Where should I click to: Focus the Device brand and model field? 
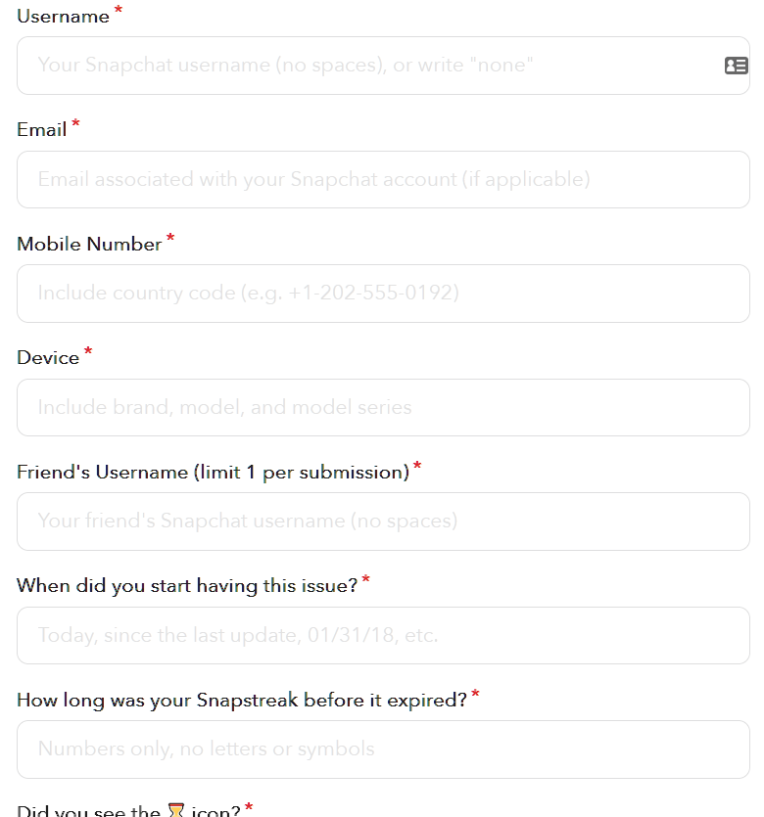pos(383,407)
